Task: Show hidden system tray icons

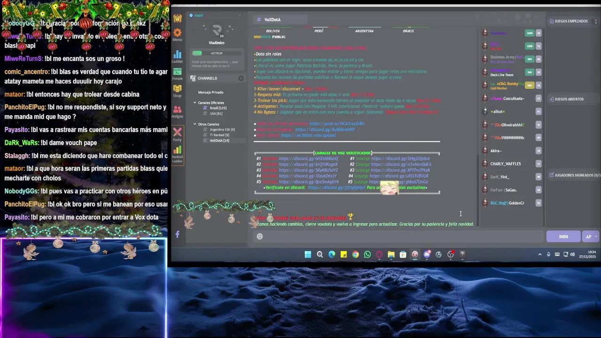Action: coord(539,254)
